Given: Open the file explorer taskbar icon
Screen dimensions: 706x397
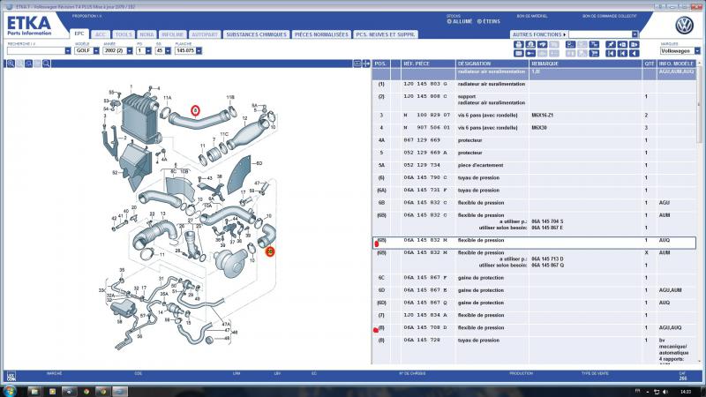Looking at the screenshot, I should pos(34,391).
